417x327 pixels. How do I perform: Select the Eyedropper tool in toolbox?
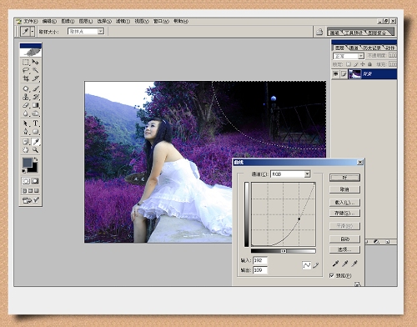(x=35, y=142)
